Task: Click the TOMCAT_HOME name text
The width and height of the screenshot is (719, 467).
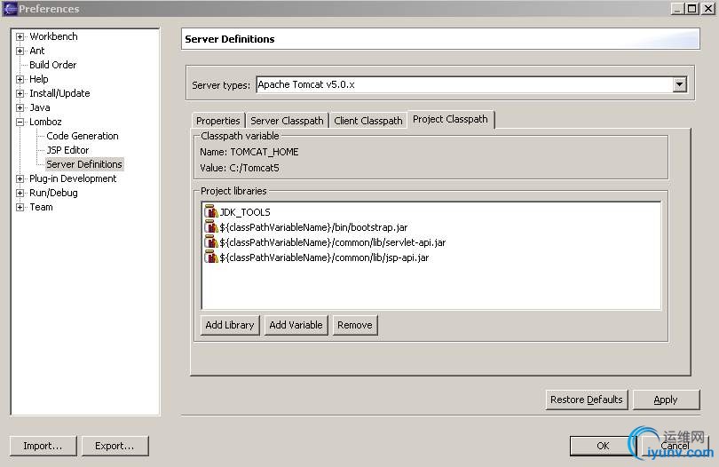Action: [265, 152]
